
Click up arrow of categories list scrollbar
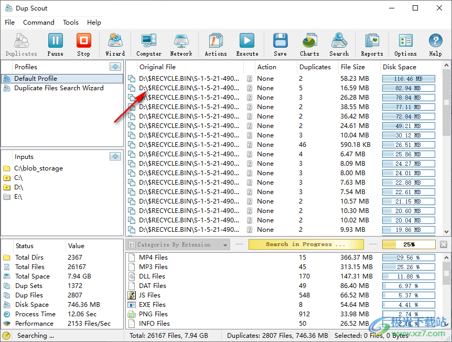click(x=446, y=258)
